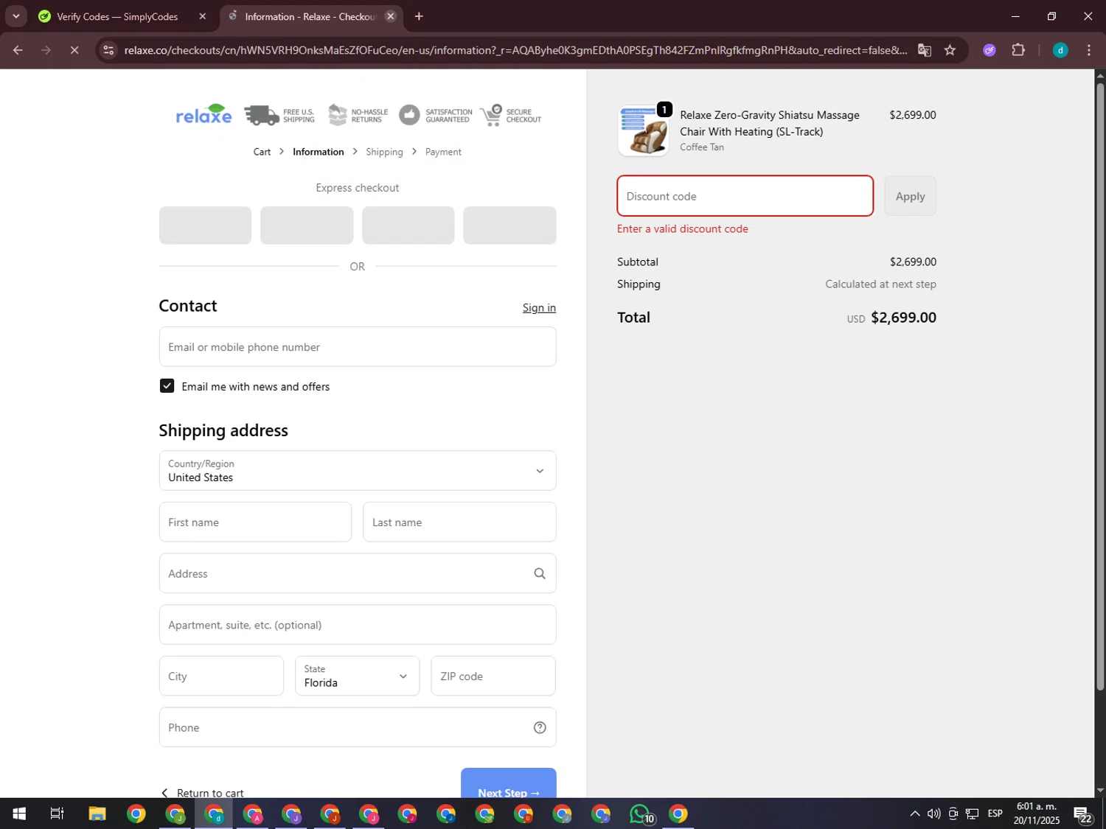
Task: Focus the Email or mobile phone field
Action: coord(358,347)
